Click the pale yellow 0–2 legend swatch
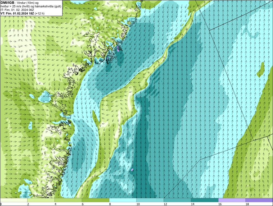273x206 pixels. 14,200
